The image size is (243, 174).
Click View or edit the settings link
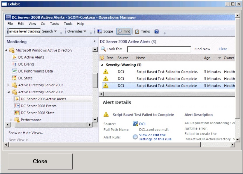[155, 137]
